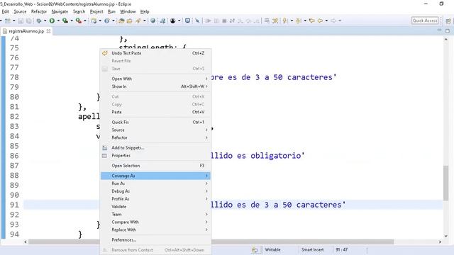Click the Search flashlight toolbar icon
The image size is (454, 255).
139,21
